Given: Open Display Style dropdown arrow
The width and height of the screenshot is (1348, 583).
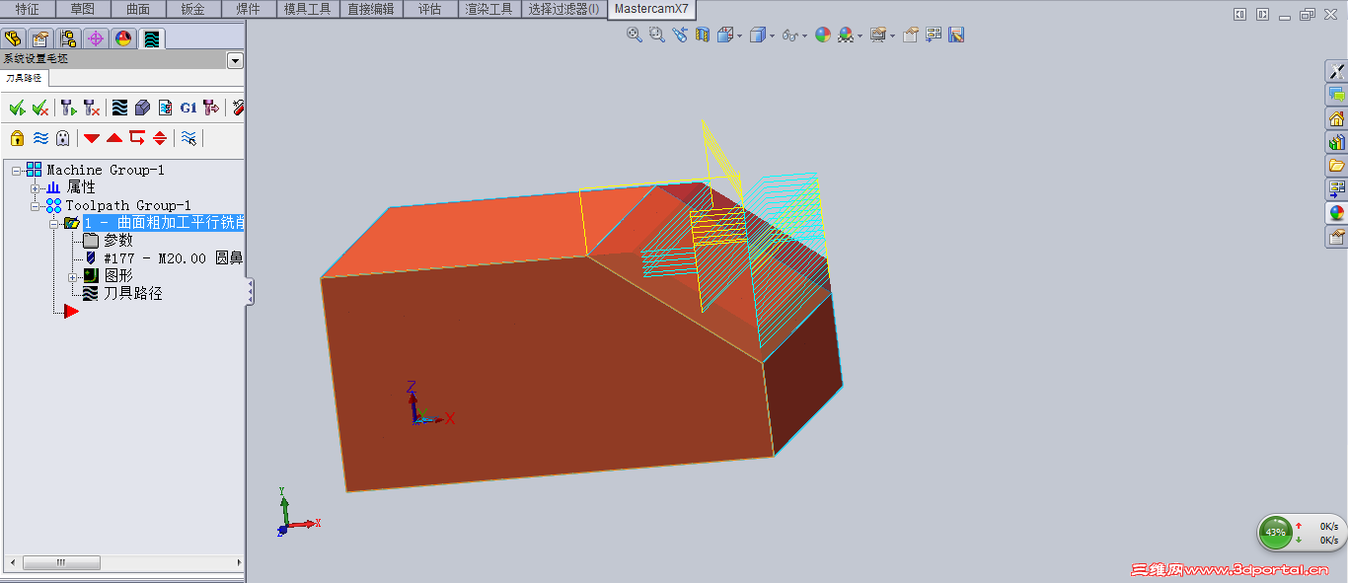Looking at the screenshot, I should (772, 36).
